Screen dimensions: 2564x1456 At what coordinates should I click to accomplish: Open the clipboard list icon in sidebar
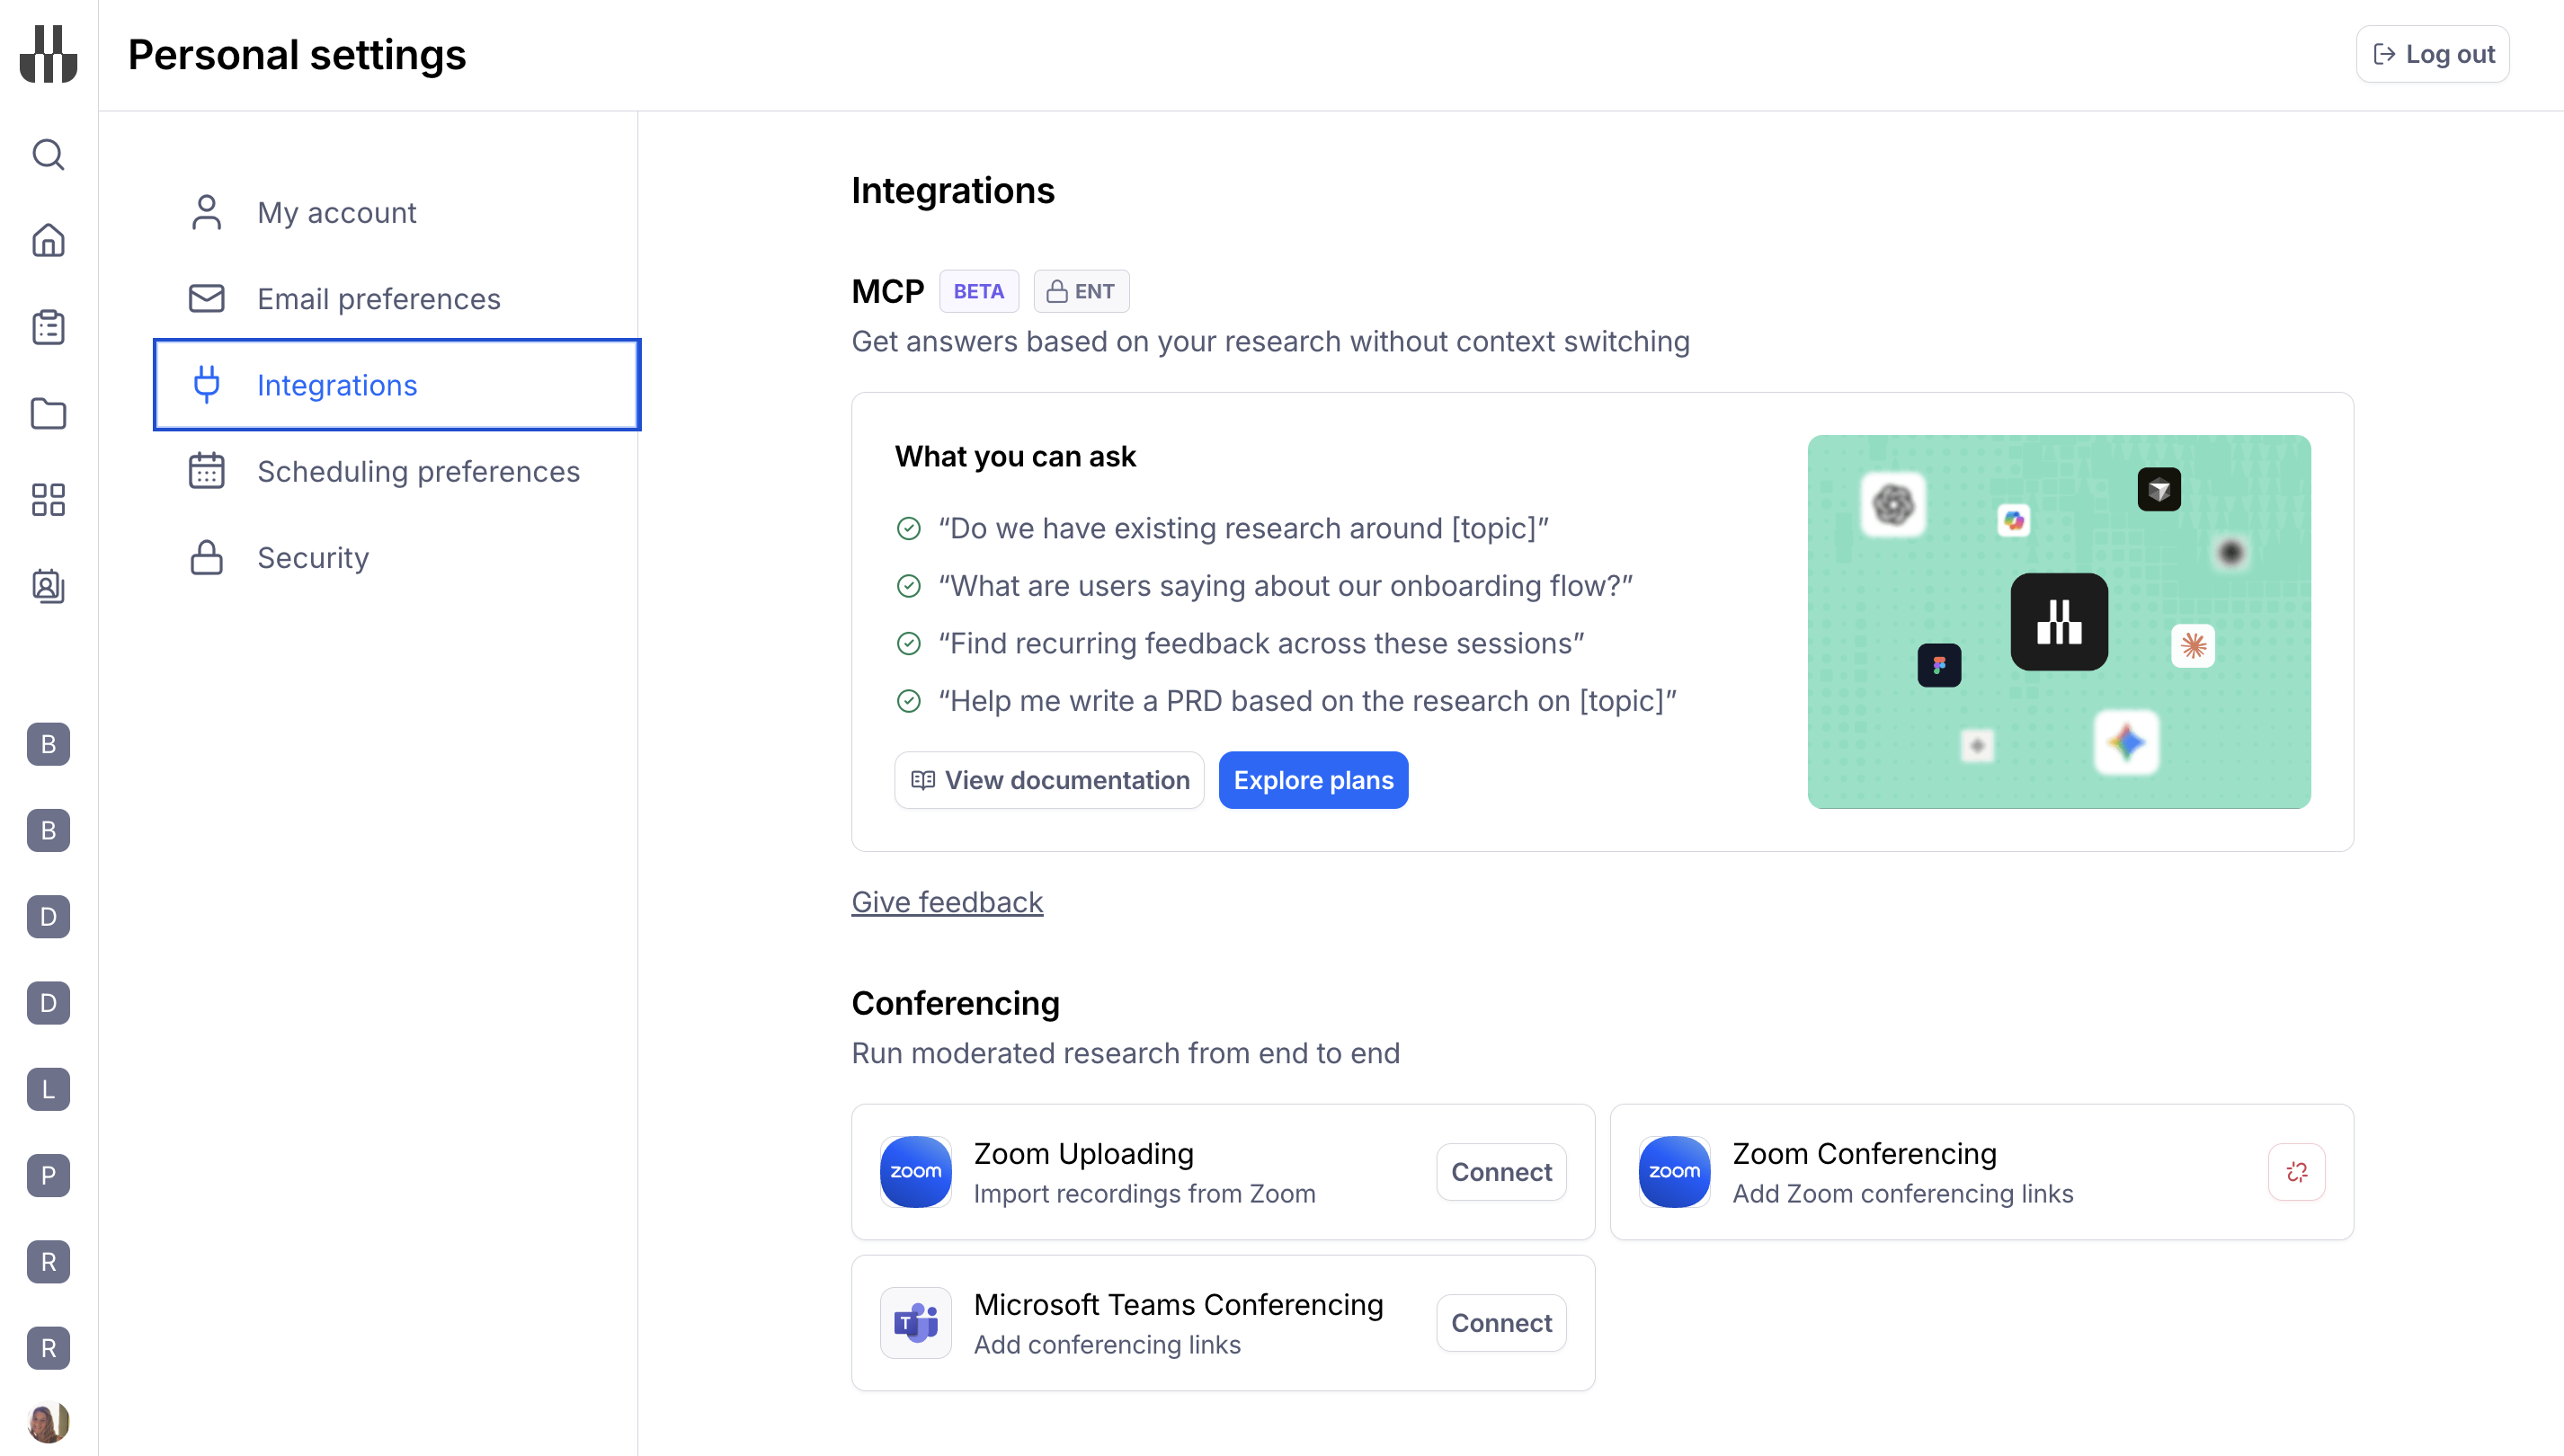pyautogui.click(x=48, y=327)
